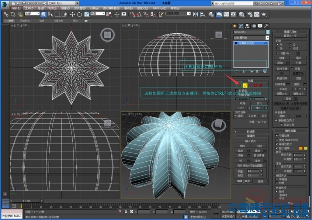The width and height of the screenshot is (312, 220).
Task: Open the 全部 selection filter dropdown
Action: pyautogui.click(x=32, y=14)
